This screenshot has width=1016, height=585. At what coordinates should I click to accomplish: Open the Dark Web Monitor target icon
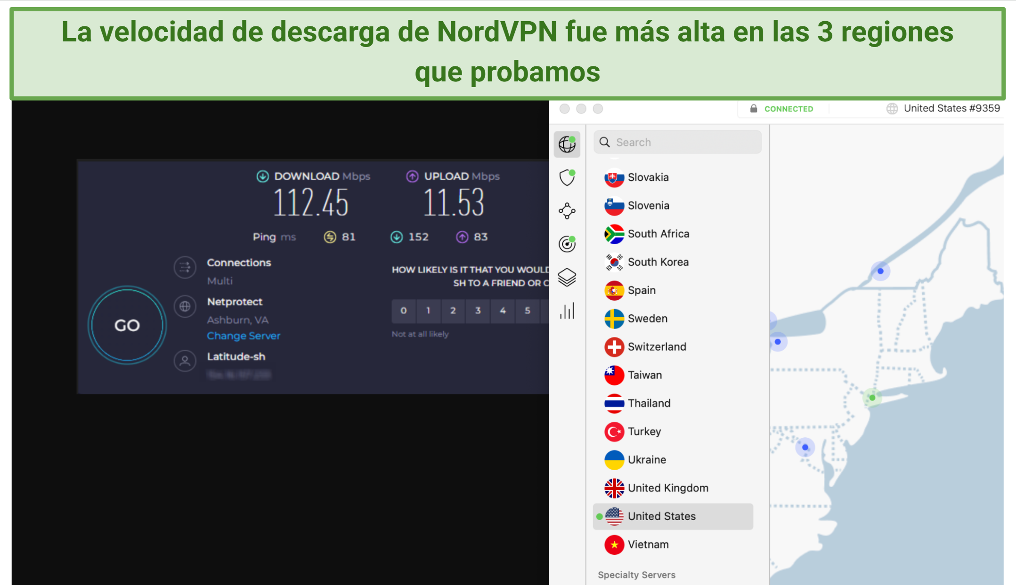[567, 244]
